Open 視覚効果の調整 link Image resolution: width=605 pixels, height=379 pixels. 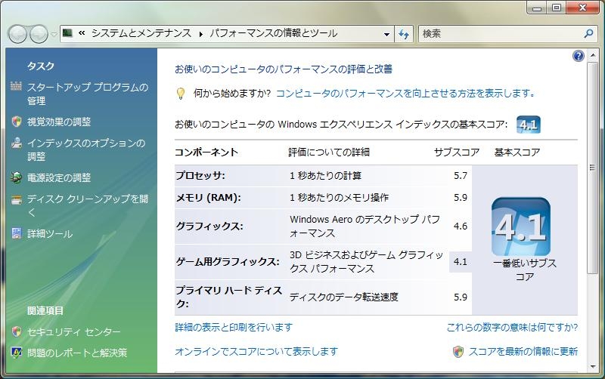tap(59, 122)
